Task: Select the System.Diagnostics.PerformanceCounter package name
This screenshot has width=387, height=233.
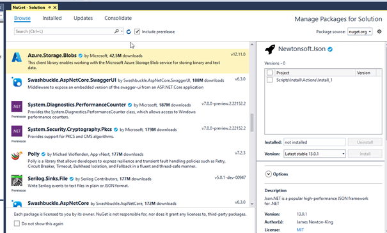Action: point(77,105)
